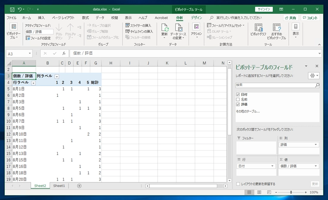The width and height of the screenshot is (328, 200).
Task: Open the 行ラベル filter dropdown
Action: pyautogui.click(x=33, y=83)
